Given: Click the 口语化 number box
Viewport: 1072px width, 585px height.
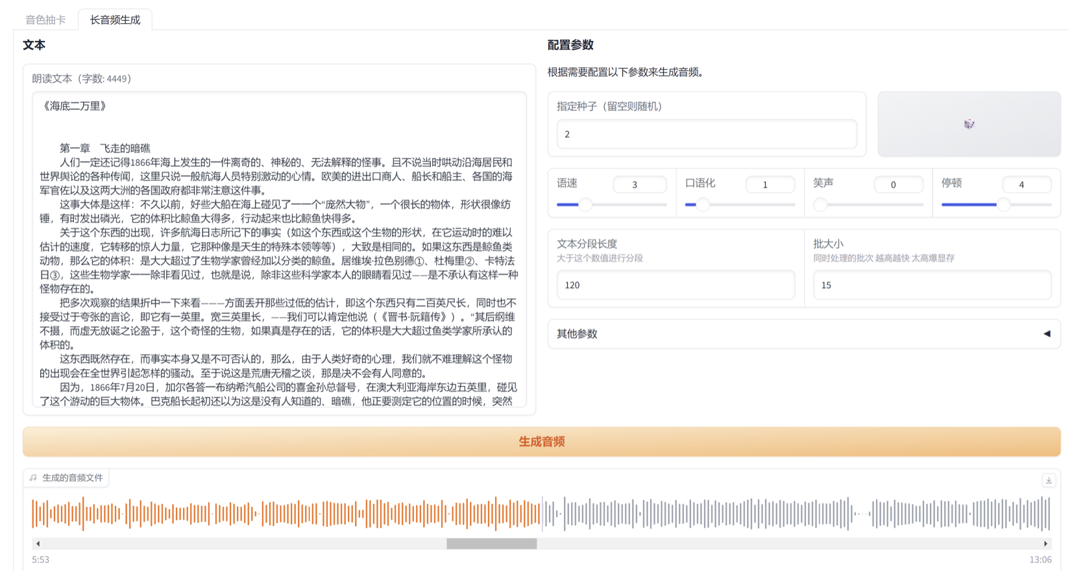Looking at the screenshot, I should 770,185.
